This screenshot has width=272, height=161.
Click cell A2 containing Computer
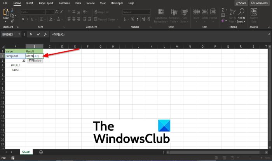point(16,56)
